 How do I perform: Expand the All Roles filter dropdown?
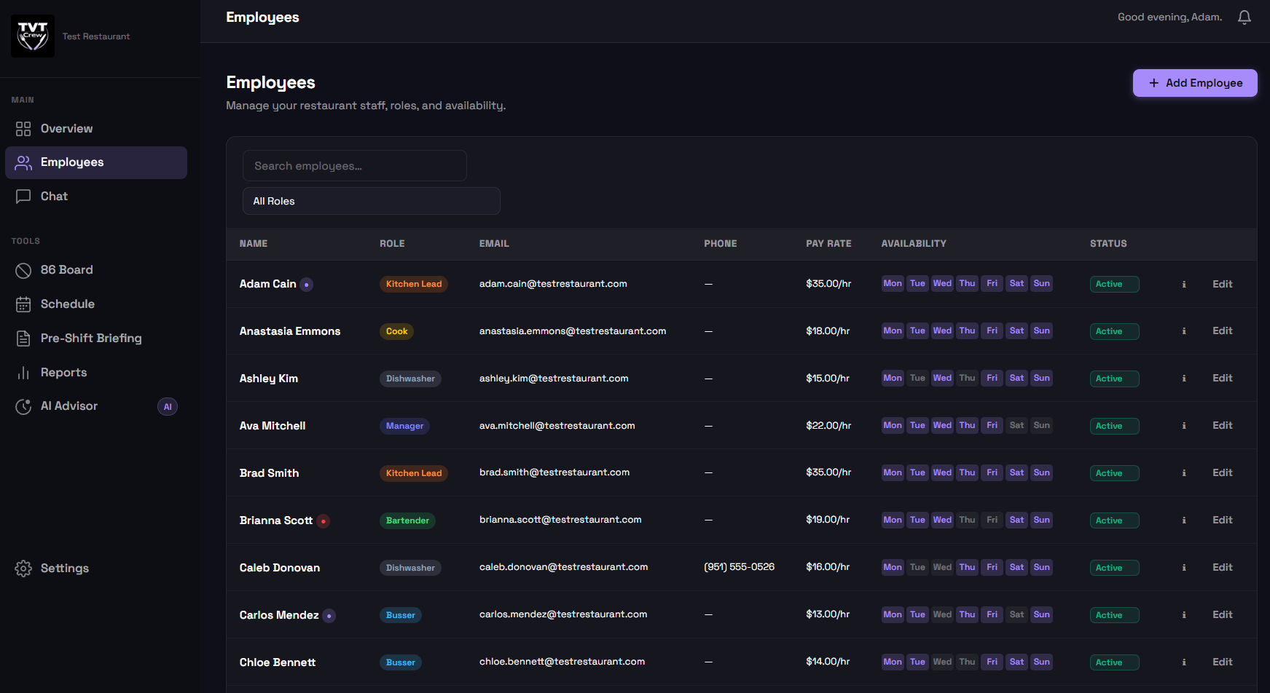pos(371,201)
